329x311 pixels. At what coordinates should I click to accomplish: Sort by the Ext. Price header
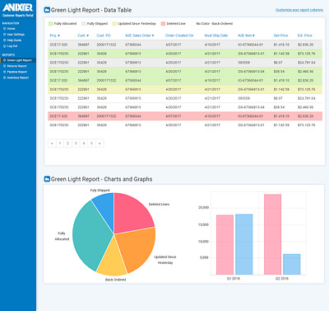(305, 35)
